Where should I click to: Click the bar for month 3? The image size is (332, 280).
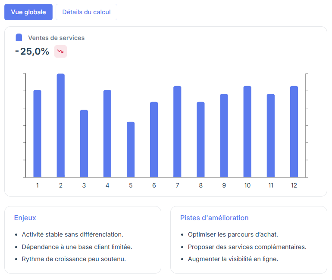click(x=84, y=144)
